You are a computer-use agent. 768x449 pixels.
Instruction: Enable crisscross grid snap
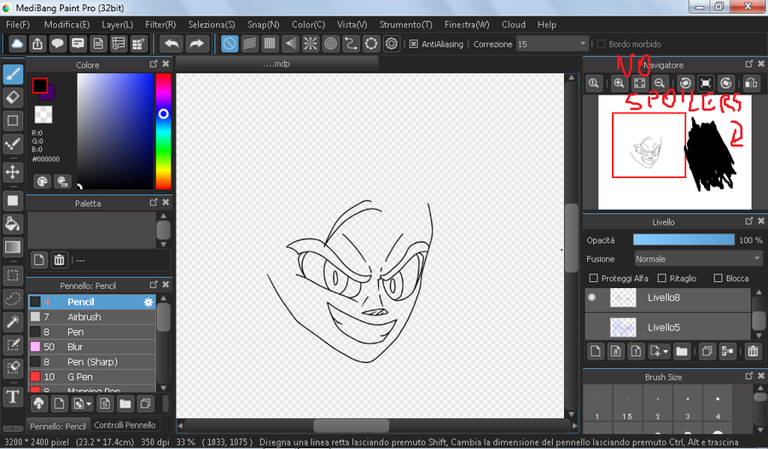[x=270, y=44]
